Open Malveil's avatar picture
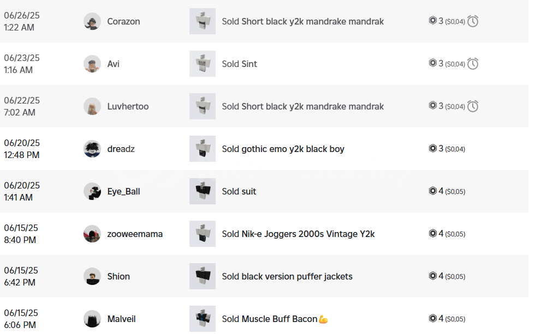 tap(92, 319)
